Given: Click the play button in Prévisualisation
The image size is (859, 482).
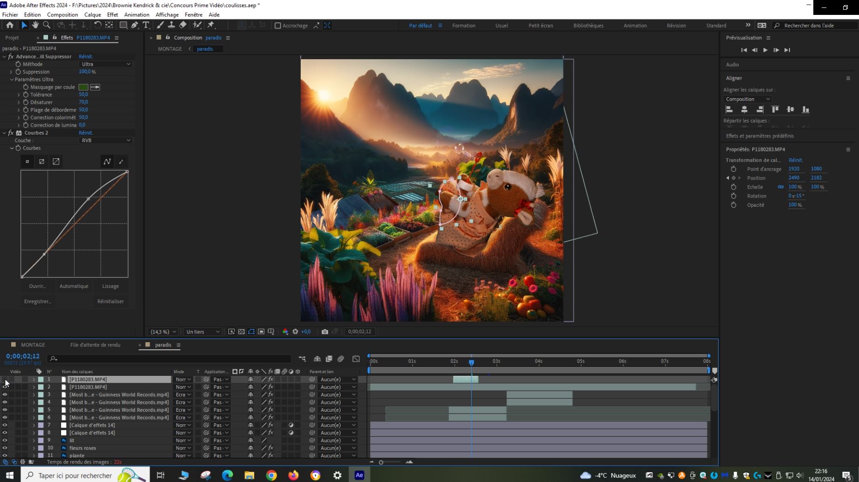Looking at the screenshot, I should click(765, 50).
